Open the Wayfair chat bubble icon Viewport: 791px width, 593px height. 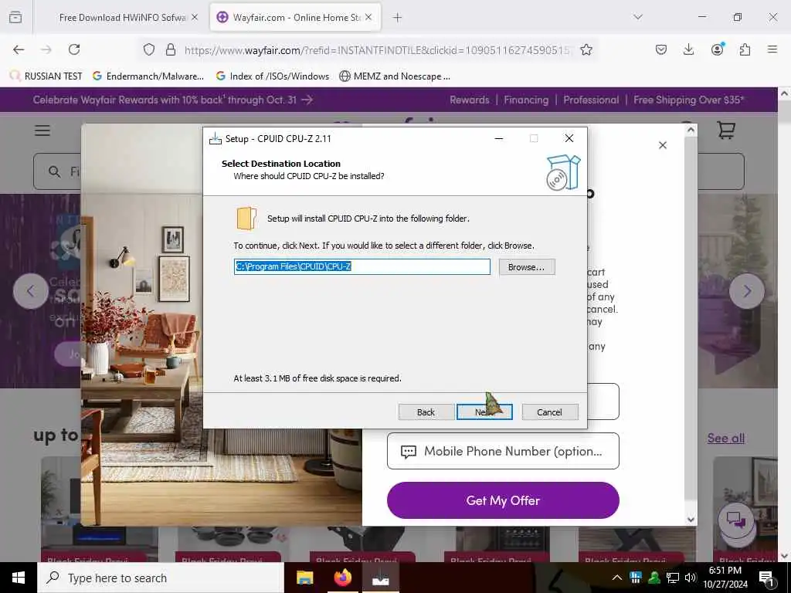coord(736,520)
